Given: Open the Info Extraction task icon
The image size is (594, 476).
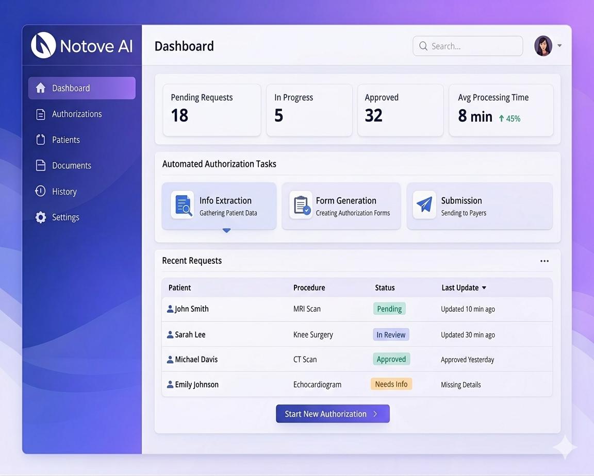Looking at the screenshot, I should 182,205.
